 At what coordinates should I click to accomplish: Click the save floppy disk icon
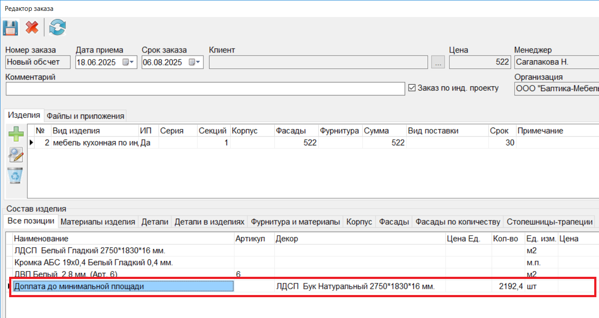10,28
